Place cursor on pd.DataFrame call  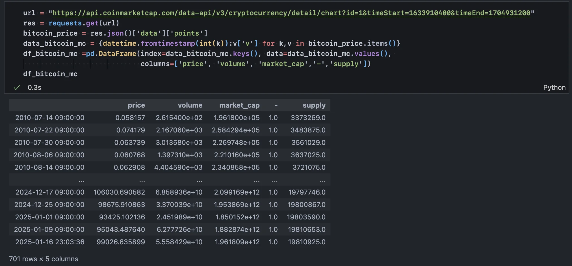pyautogui.click(x=111, y=54)
